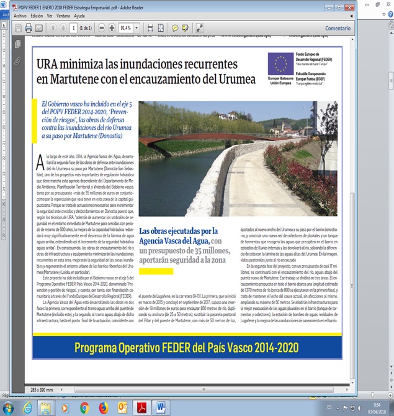Click the Programa Operativo FEDER banner
The height and width of the screenshot is (416, 394).
coord(187,348)
